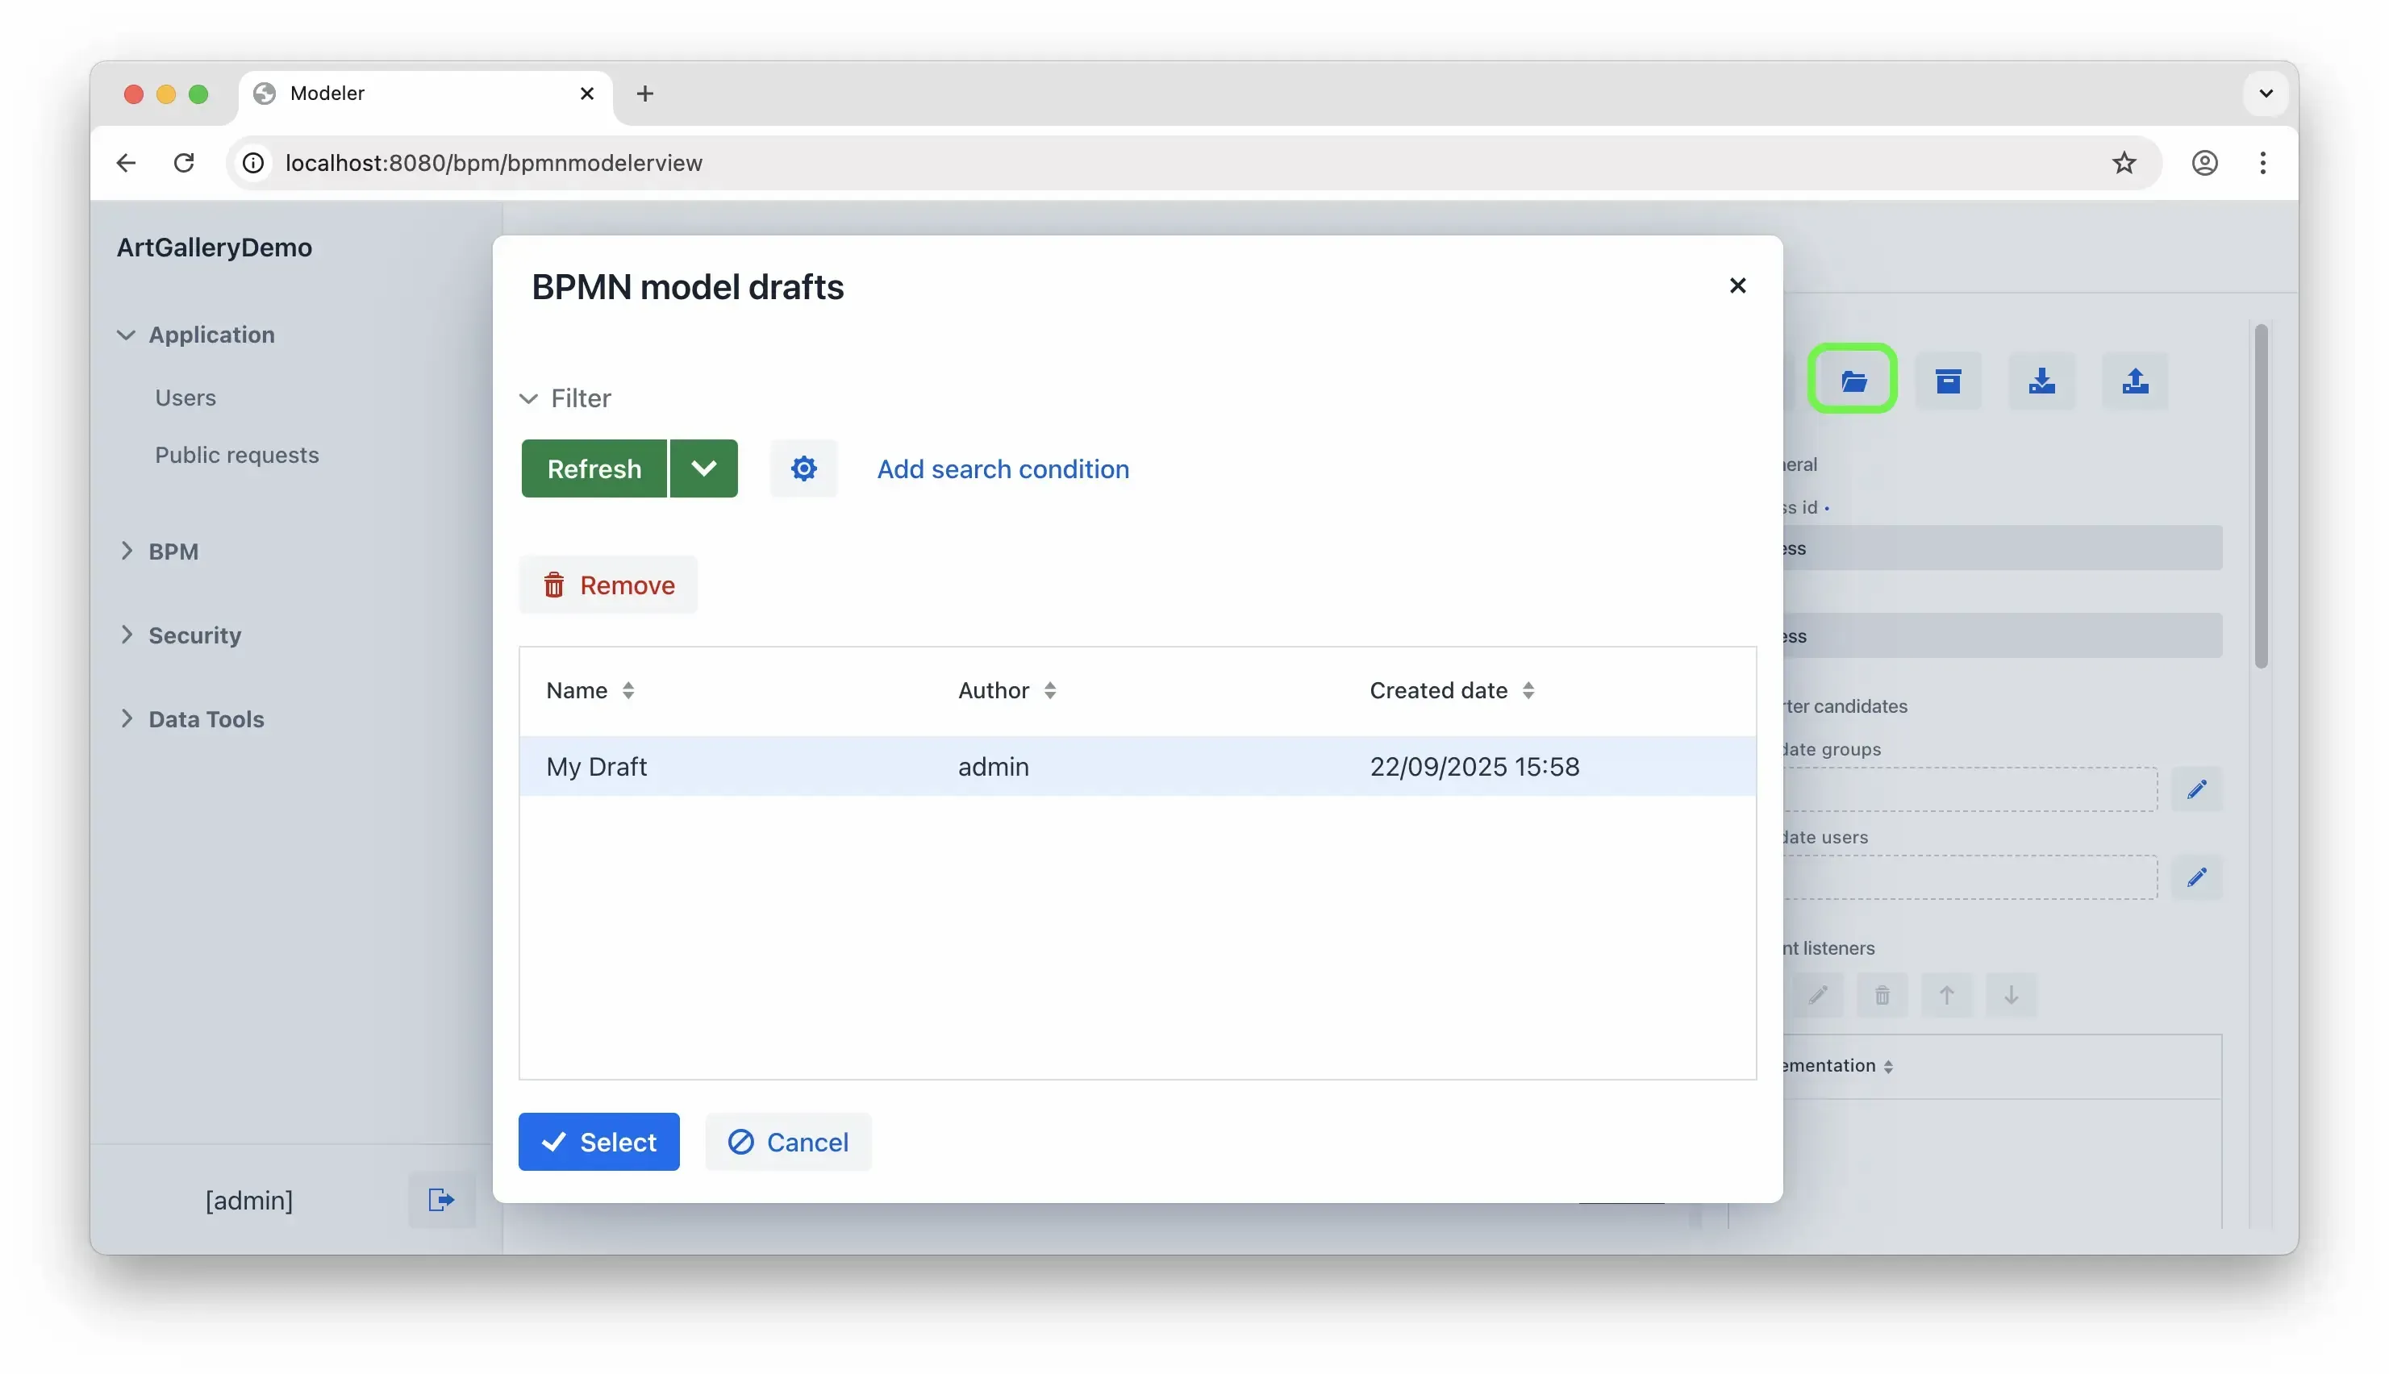Select the My Draft table row
The image size is (2389, 1374).
click(1136, 766)
